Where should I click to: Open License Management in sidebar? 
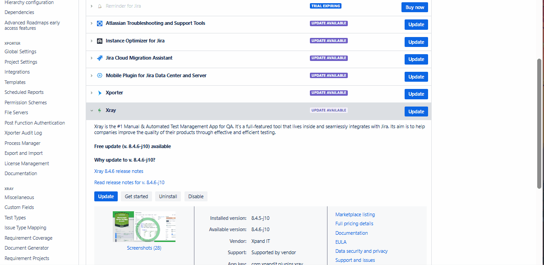click(27, 163)
